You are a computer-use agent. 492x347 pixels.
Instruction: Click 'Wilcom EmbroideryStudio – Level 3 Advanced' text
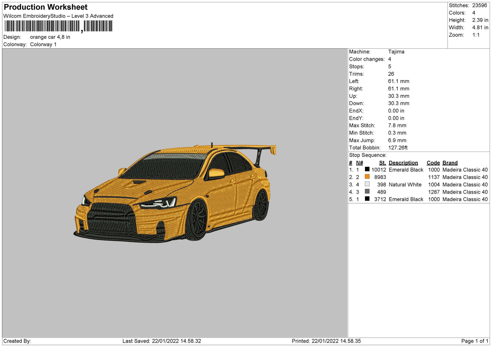tap(58, 16)
